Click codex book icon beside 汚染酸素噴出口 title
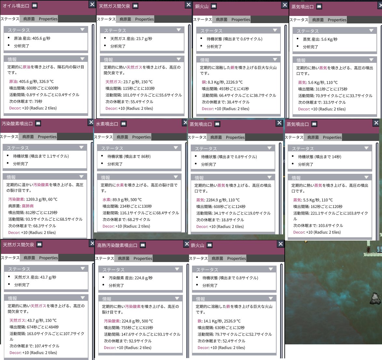This screenshot has height=360, width=382. point(38,123)
